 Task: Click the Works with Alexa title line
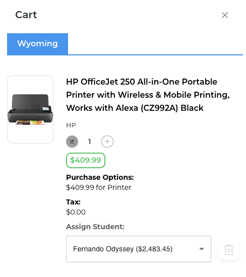(x=135, y=108)
